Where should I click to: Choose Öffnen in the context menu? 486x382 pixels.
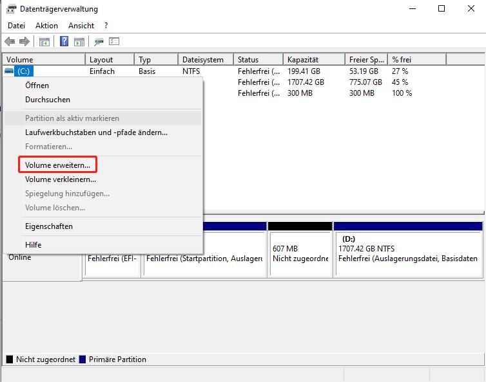[103, 86]
